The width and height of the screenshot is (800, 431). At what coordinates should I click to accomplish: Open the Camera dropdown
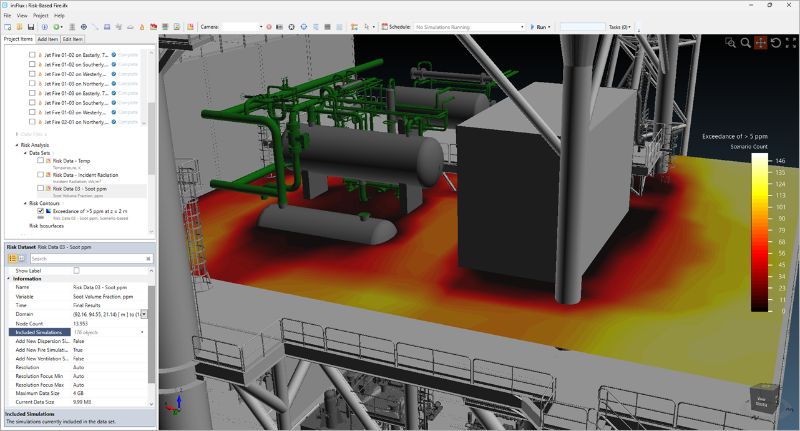point(260,27)
